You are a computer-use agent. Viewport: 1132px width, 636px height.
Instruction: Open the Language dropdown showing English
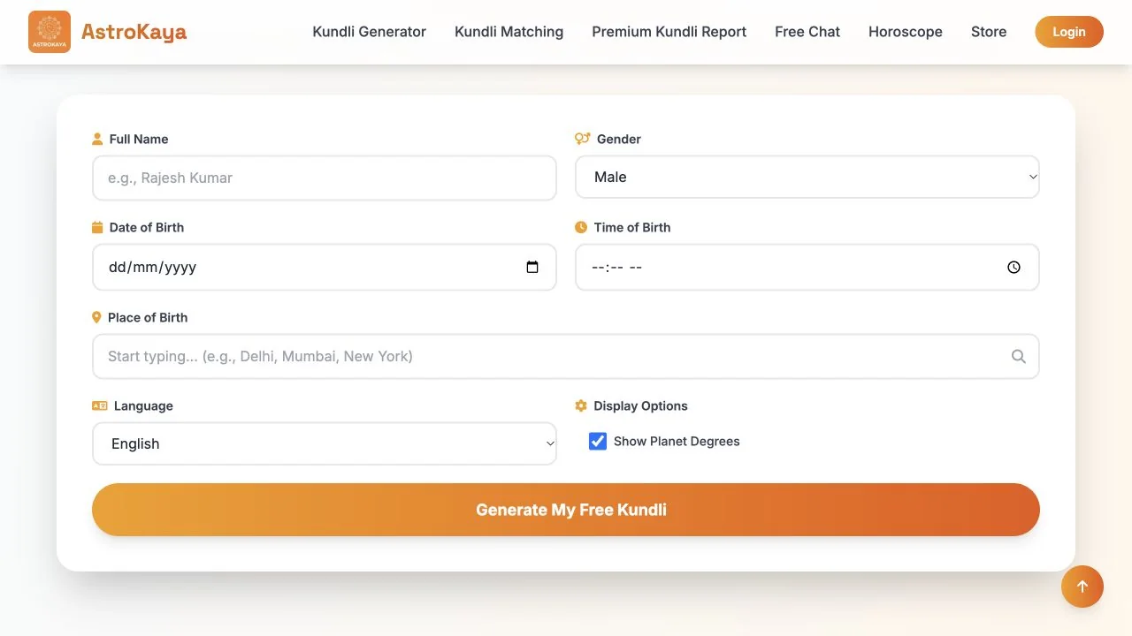pos(325,443)
